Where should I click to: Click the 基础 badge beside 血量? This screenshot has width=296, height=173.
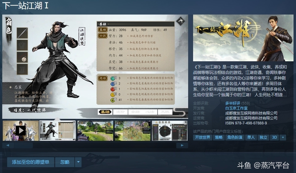(103, 30)
